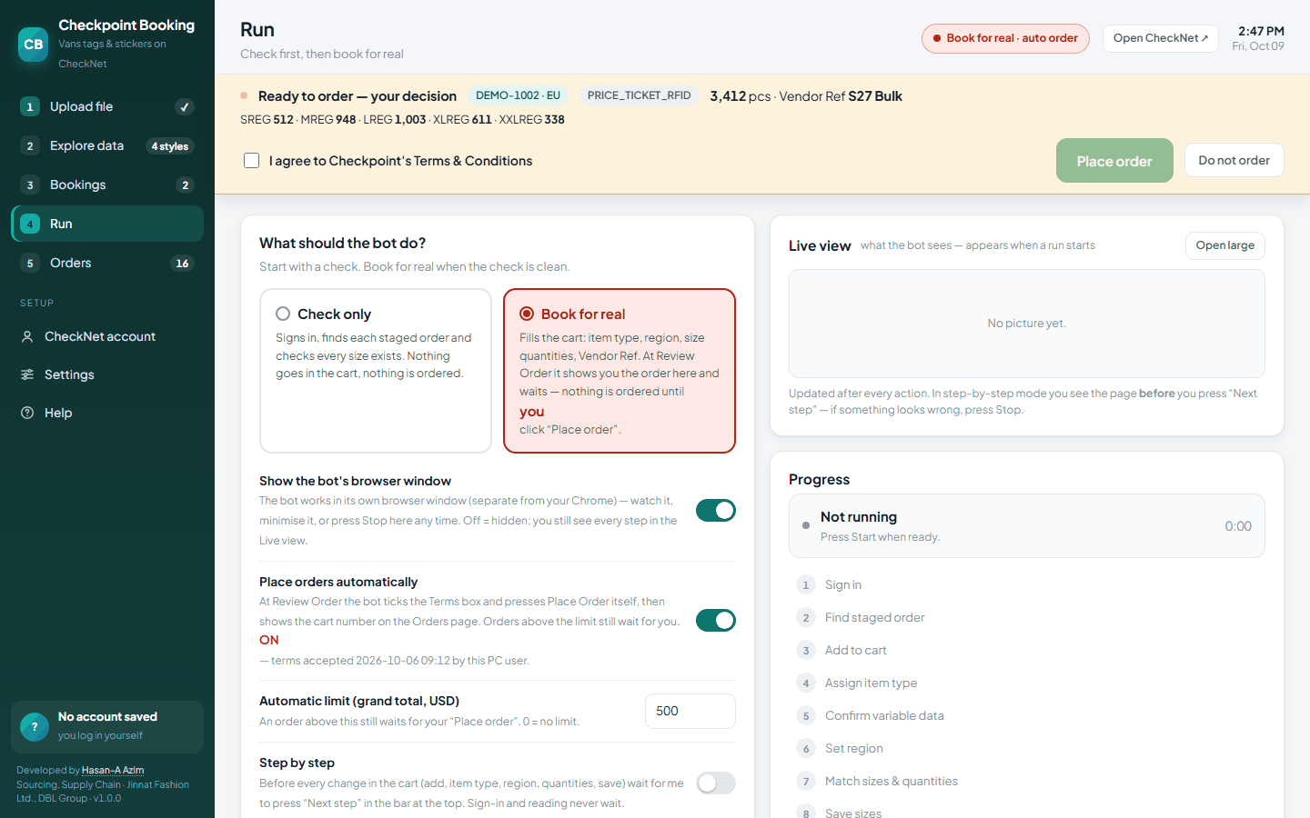Screen dimensions: 1310x818
Task: Click the Settings sliders icon
Action: [x=27, y=374]
